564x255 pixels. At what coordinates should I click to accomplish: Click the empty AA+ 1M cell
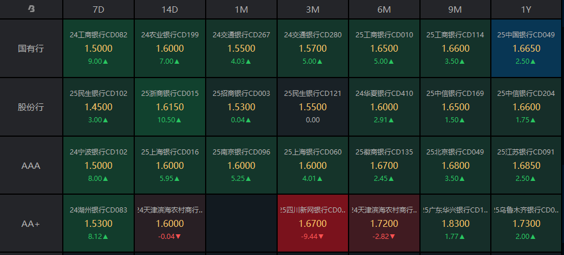pos(241,223)
